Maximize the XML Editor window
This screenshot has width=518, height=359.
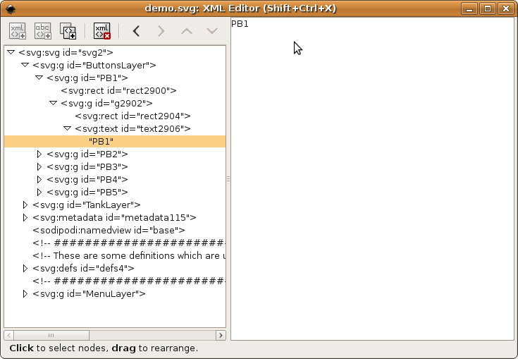(x=488, y=8)
